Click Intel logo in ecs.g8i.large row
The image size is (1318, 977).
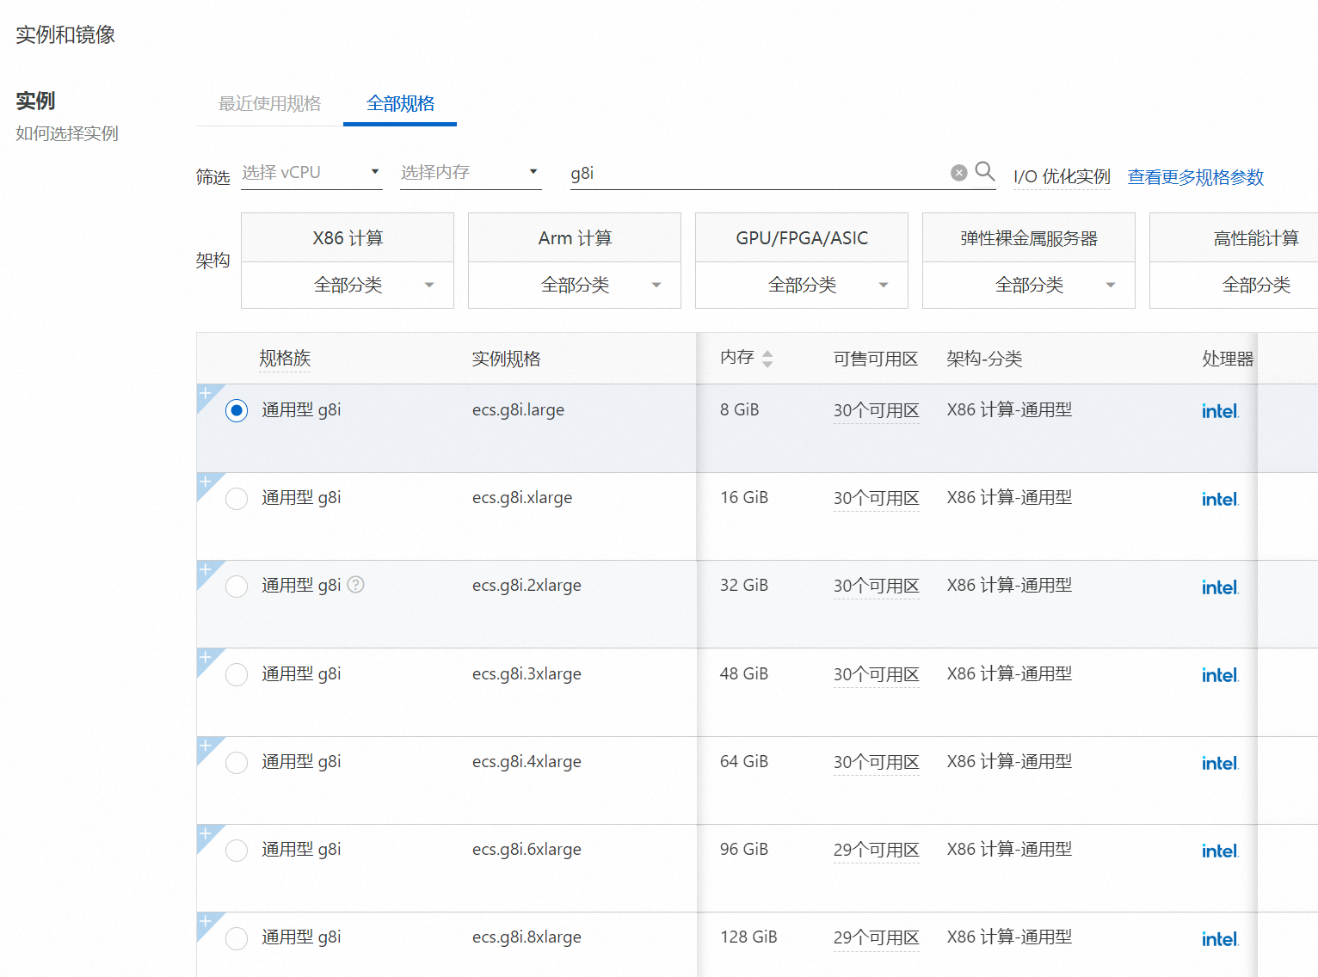pyautogui.click(x=1220, y=411)
